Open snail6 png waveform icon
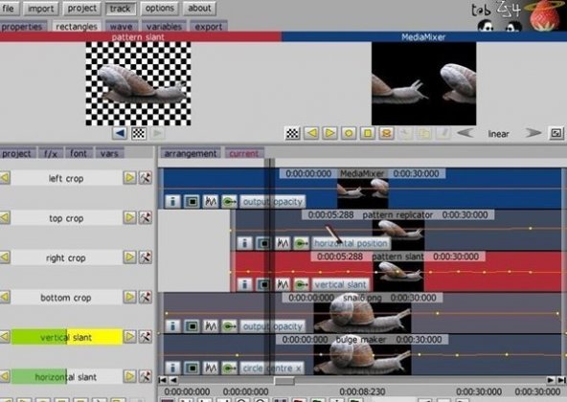 [x=211, y=326]
